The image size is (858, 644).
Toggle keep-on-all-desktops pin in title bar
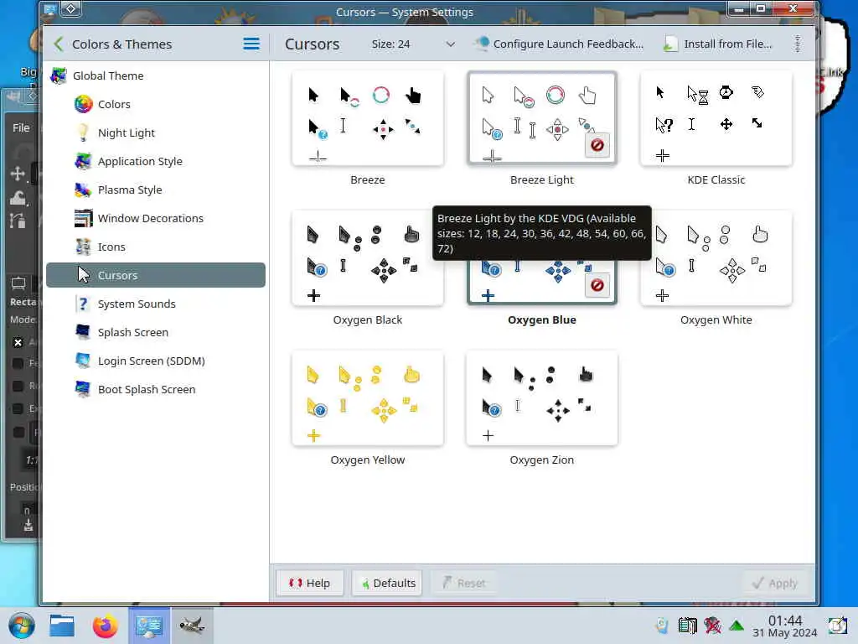[70, 9]
